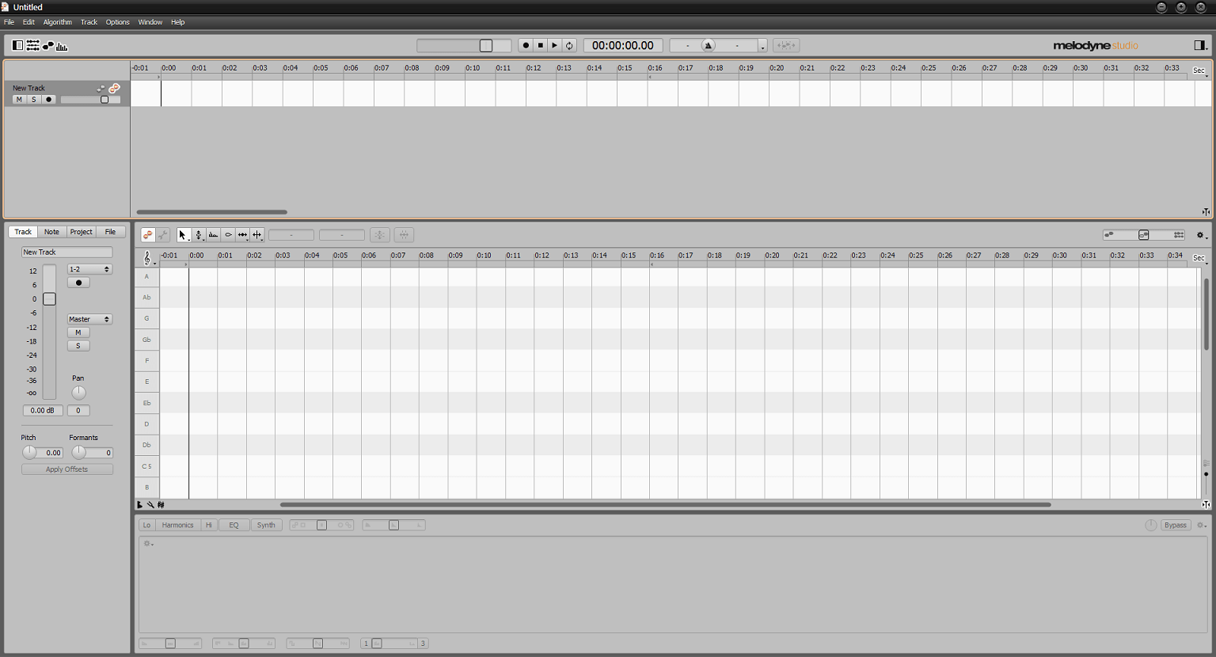Screen dimensions: 1216x657
Task: Adjust New Track volume slider in list
Action: (x=90, y=100)
